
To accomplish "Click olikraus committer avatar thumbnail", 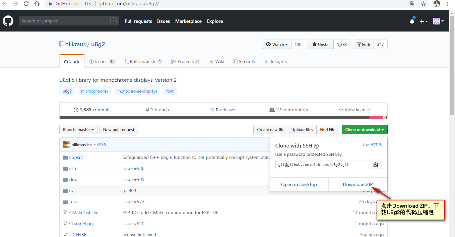I will pyautogui.click(x=66, y=144).
